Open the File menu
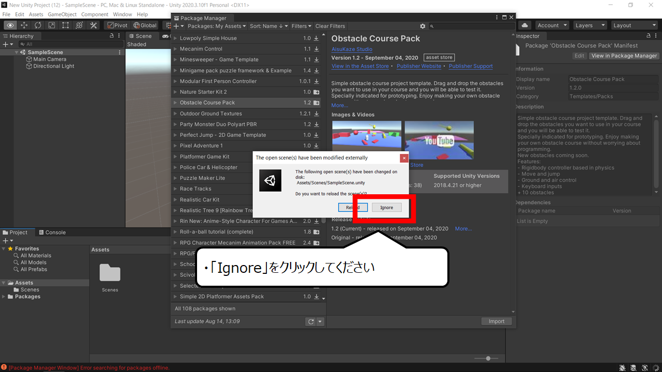Image resolution: width=662 pixels, height=372 pixels. click(x=6, y=14)
